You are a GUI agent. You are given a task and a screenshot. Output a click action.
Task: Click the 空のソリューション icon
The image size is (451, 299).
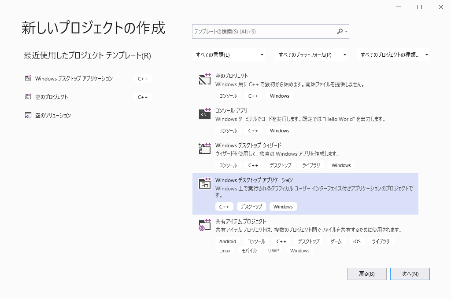pos(28,116)
